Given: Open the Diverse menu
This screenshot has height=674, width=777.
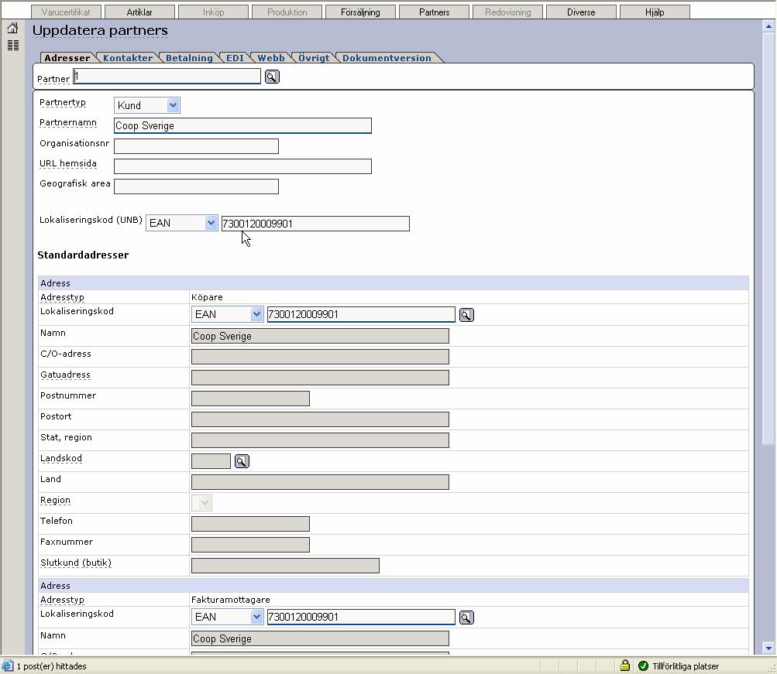Looking at the screenshot, I should pyautogui.click(x=581, y=12).
